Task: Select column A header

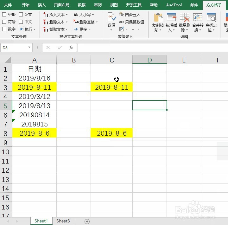Action: tap(34, 60)
